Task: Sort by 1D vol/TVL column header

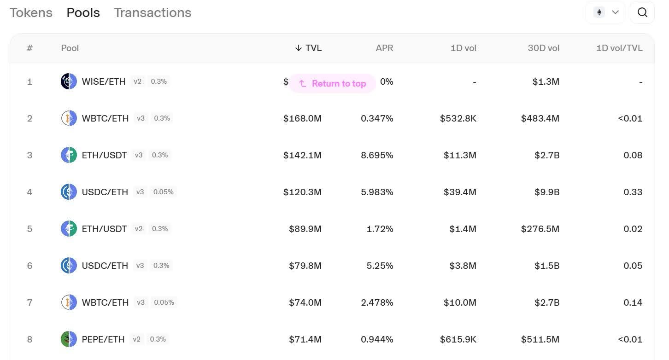Action: (x=619, y=48)
